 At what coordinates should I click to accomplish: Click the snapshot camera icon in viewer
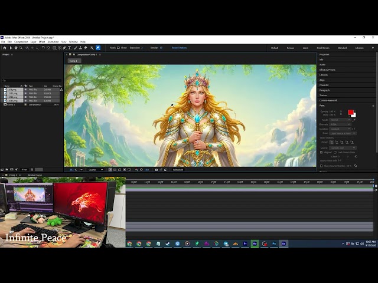[156, 170]
